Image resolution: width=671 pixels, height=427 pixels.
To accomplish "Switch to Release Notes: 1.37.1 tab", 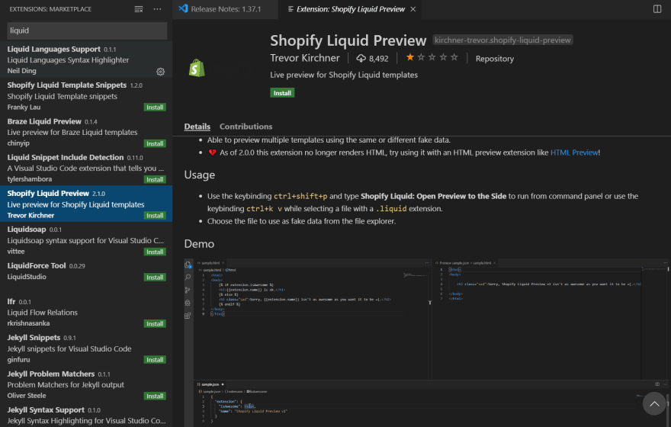I will pyautogui.click(x=225, y=9).
